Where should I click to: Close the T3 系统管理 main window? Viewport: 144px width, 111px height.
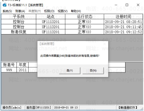tap(138, 5)
